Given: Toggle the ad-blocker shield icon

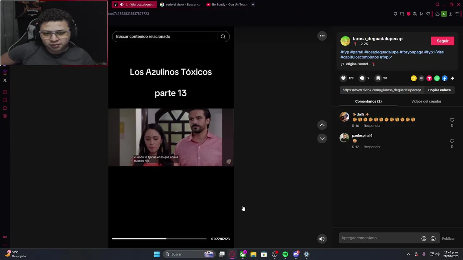Looking at the screenshot, I should [x=409, y=14].
